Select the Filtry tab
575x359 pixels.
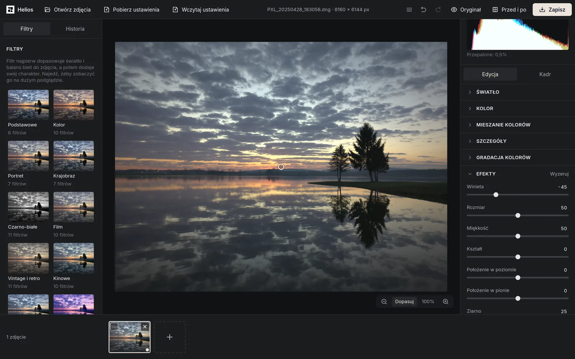tap(27, 29)
